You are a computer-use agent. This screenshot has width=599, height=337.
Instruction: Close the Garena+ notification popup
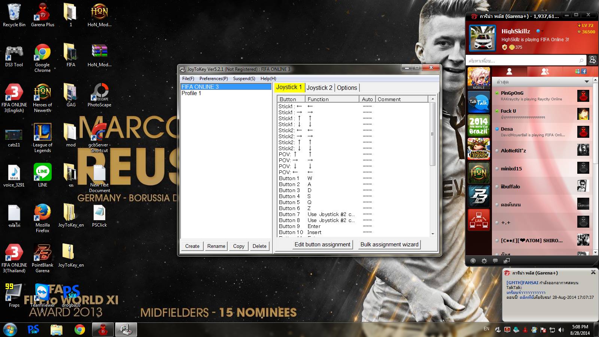click(x=593, y=272)
